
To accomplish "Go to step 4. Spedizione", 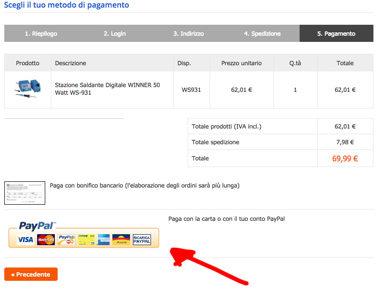I will pos(262,34).
